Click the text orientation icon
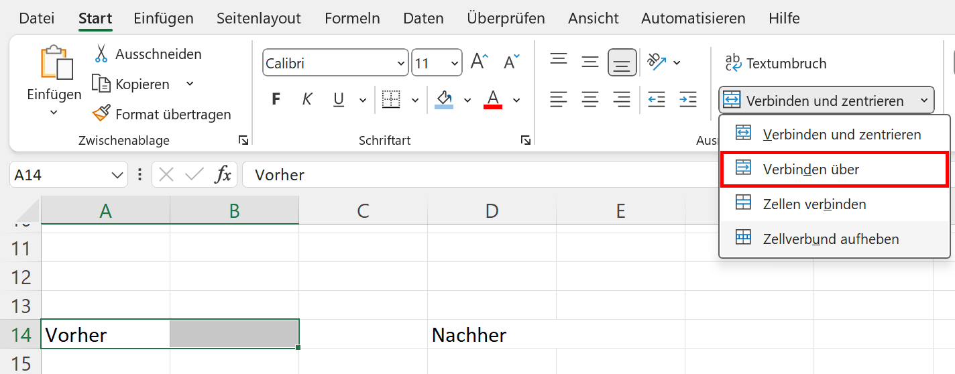Image resolution: width=955 pixels, height=374 pixels. tap(656, 62)
